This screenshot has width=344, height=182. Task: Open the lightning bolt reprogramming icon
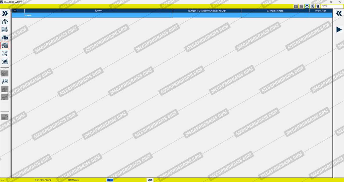5,61
